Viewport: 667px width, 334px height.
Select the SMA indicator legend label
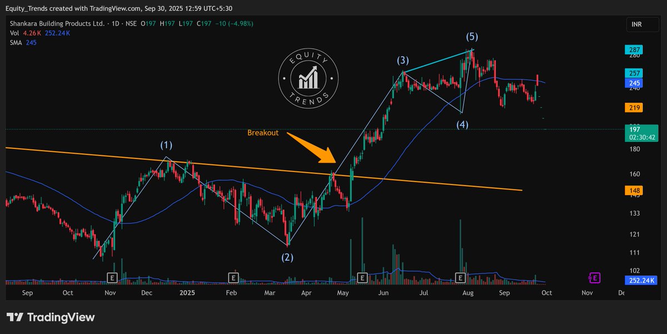[x=17, y=43]
